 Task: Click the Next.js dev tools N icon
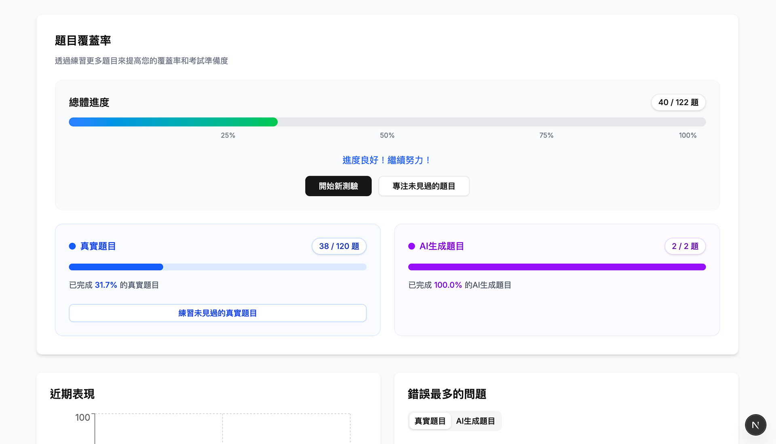point(755,425)
